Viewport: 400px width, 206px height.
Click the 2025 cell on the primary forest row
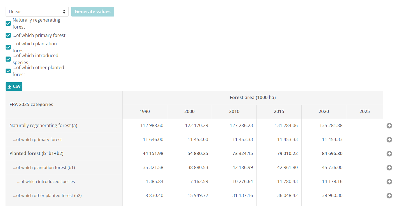[x=364, y=140]
